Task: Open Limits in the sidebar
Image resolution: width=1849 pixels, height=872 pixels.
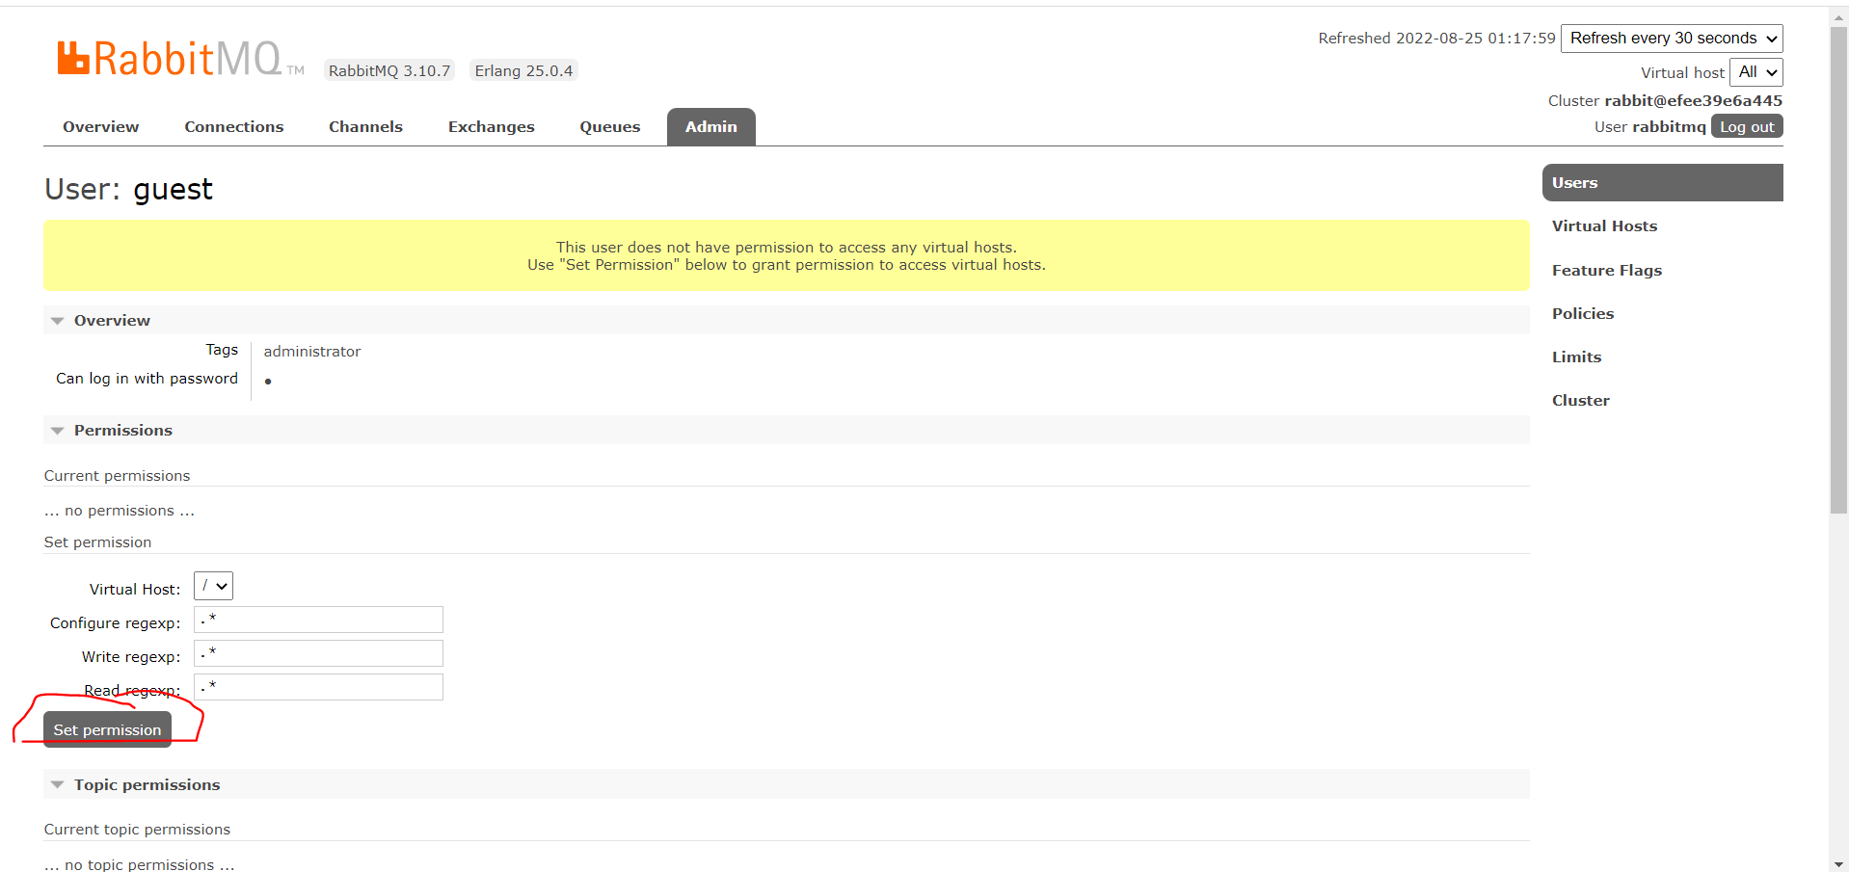Action: 1577,357
